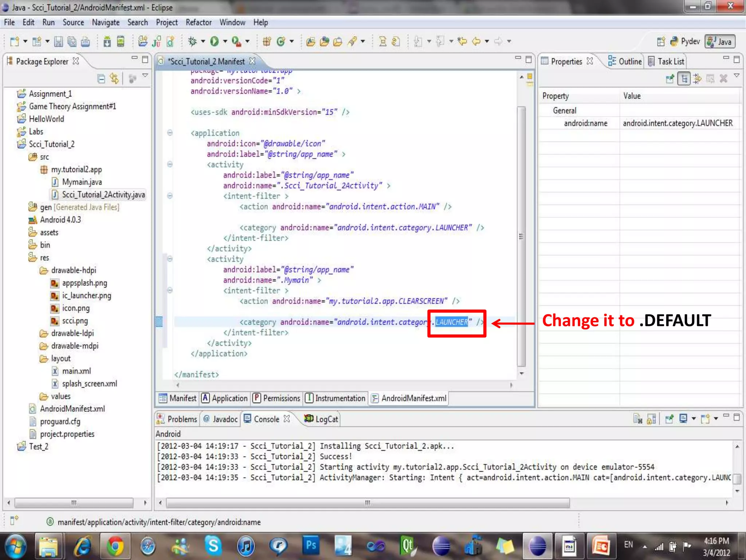Viewport: 746px width, 560px height.
Task: Close the Scci_Tutorial_2 Manifest editor tab
Action: click(x=252, y=61)
